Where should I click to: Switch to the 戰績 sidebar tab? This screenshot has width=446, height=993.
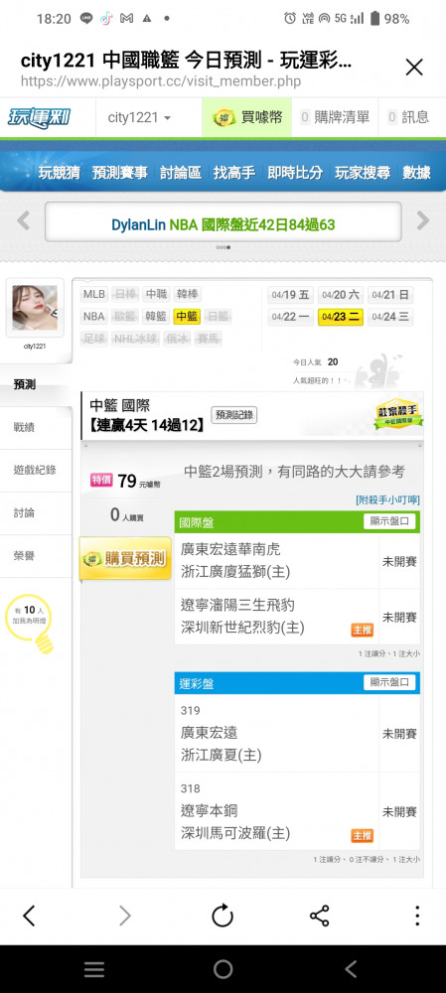[x=24, y=427]
